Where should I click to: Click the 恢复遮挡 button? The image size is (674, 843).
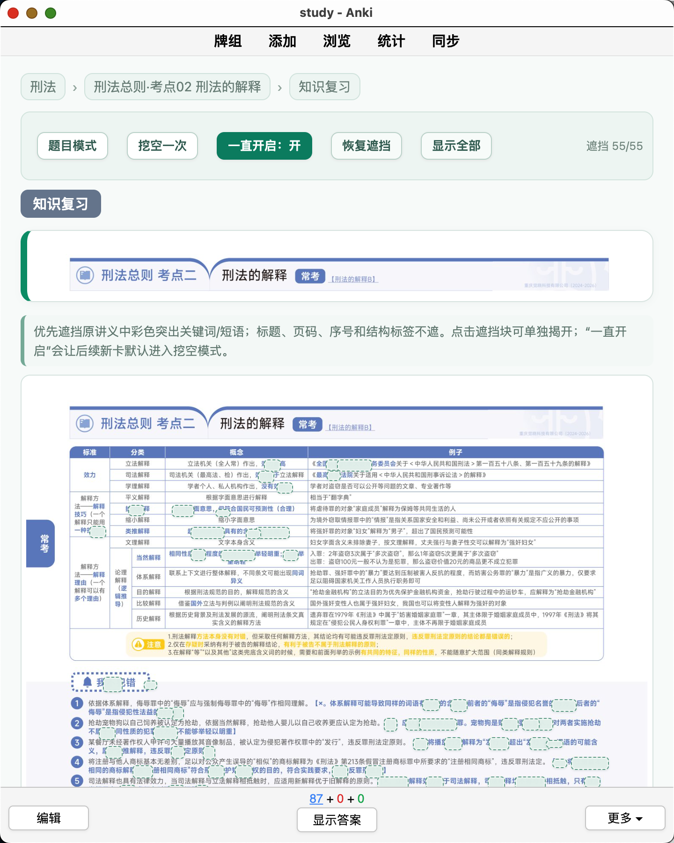coord(366,146)
